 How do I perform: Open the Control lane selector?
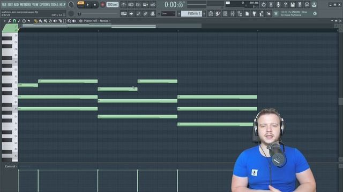click(x=11, y=166)
